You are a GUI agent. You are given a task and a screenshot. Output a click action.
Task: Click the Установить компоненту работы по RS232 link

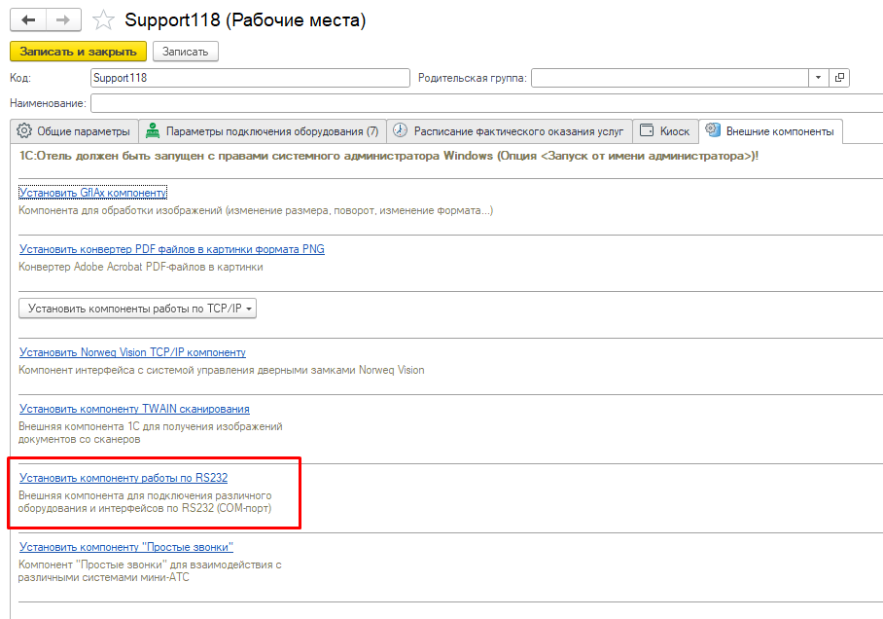[x=124, y=478]
